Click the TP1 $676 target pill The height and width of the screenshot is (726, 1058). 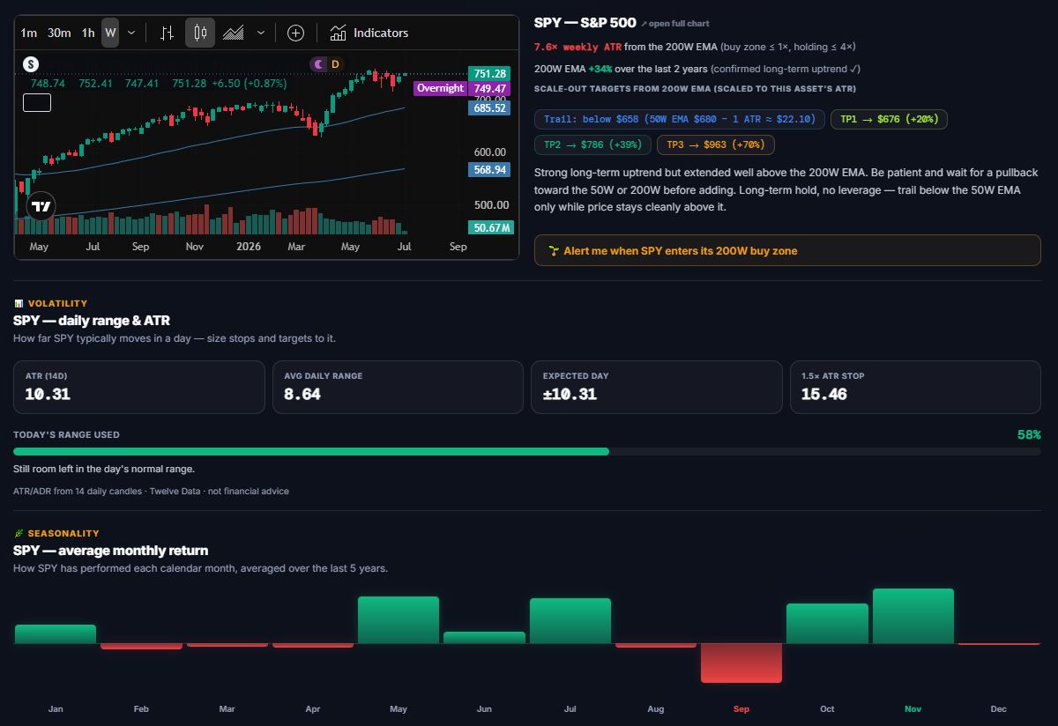coord(889,119)
